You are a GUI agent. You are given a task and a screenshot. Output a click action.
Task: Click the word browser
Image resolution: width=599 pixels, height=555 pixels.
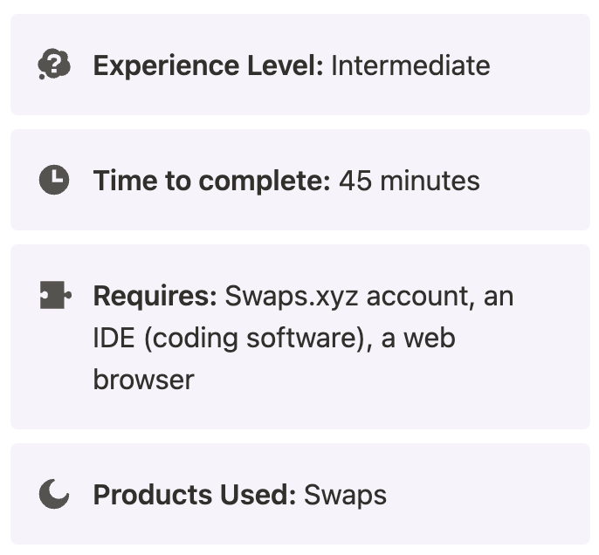point(144,380)
